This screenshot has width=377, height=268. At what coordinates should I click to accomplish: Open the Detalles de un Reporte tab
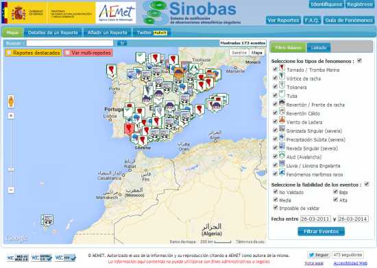[x=53, y=33]
